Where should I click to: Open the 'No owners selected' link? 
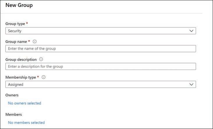pos(24,103)
